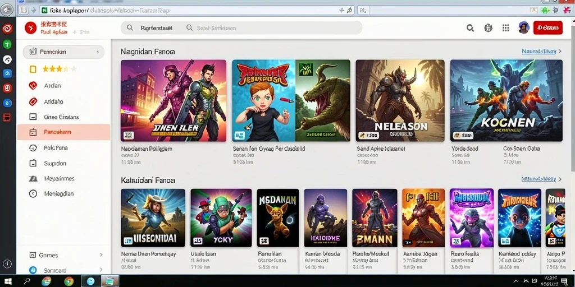This screenshot has height=287, width=575.
Task: Select Atdan in the sidebar
Action: [52, 86]
